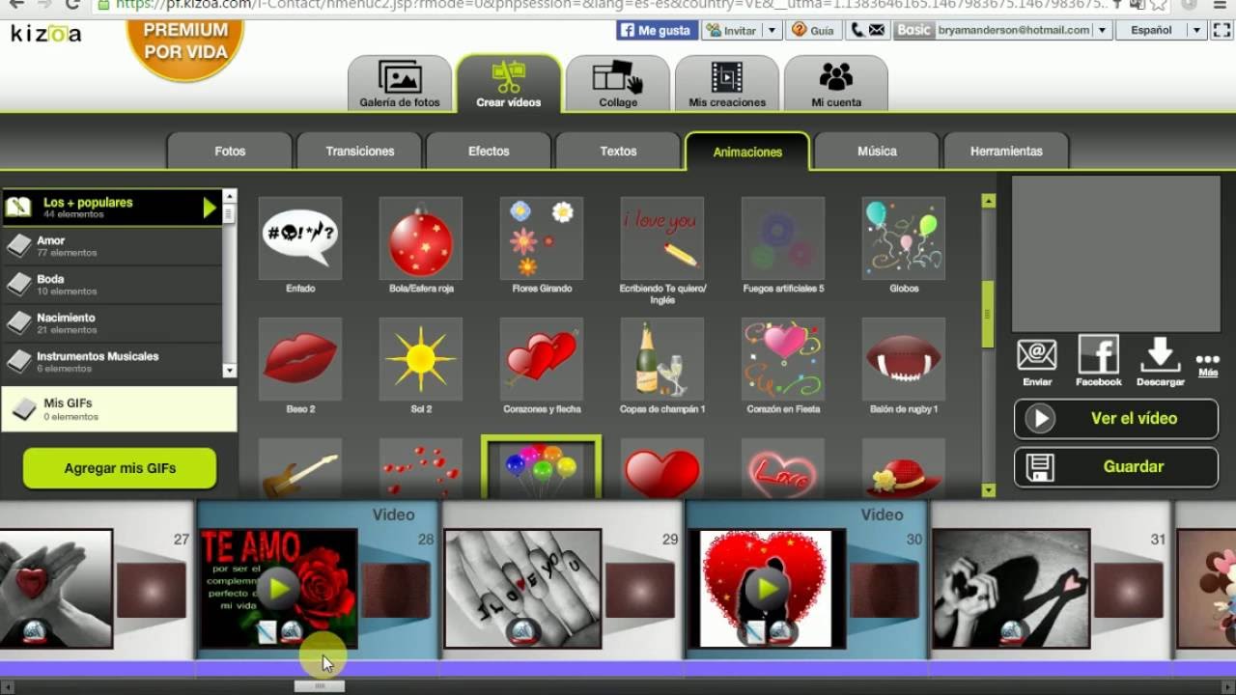Viewport: 1236px width, 695px height.
Task: Open the Más options
Action: click(1207, 364)
